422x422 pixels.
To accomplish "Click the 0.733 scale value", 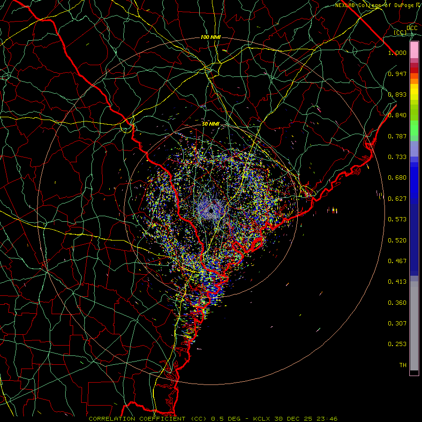I will [397, 157].
